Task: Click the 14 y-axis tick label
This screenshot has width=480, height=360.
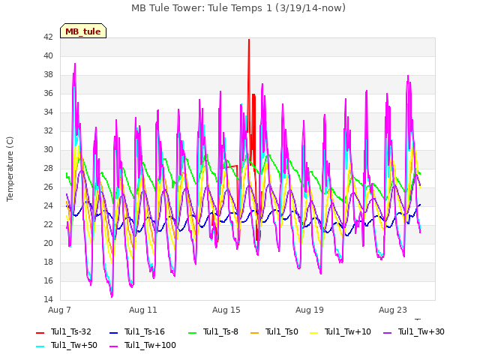Action: (x=48, y=299)
